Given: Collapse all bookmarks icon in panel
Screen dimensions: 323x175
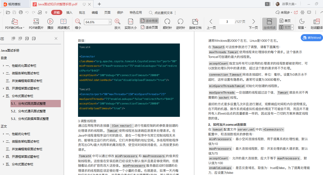Looking at the screenshot, I should click(x=20, y=38).
